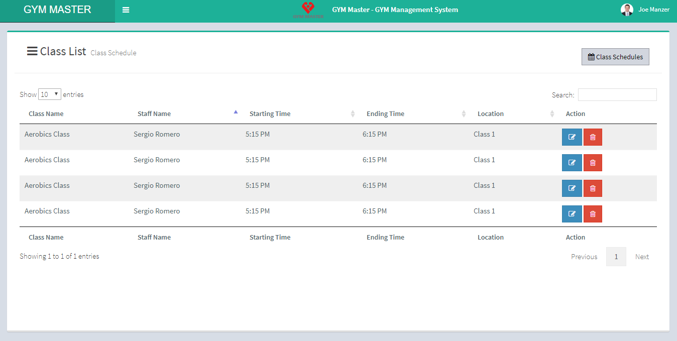The height and width of the screenshot is (341, 677).
Task: Delete the second Aerobics Class row
Action: point(593,163)
